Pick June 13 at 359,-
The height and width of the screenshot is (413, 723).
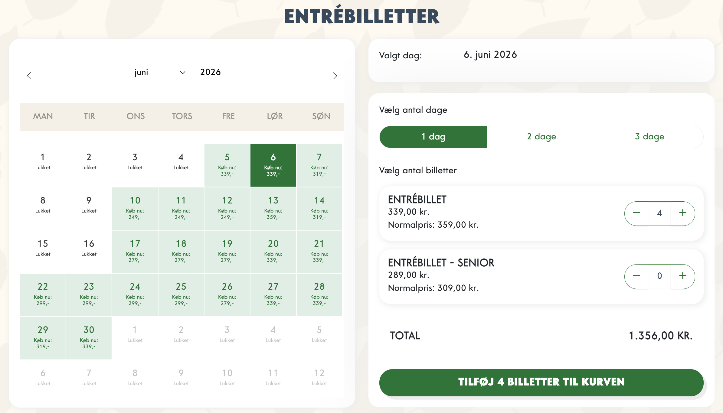click(x=273, y=208)
